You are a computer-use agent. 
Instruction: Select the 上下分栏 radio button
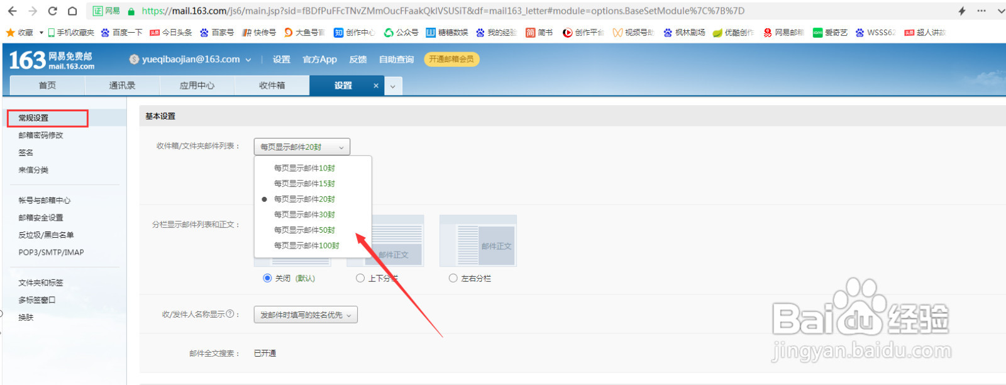click(x=360, y=278)
